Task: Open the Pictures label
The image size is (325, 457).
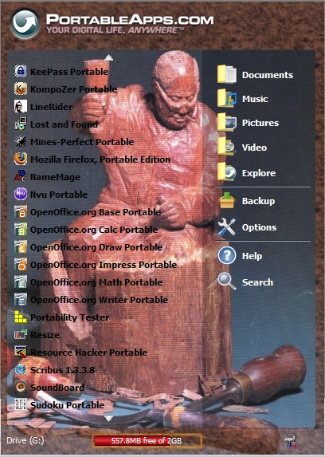Action: [x=260, y=123]
